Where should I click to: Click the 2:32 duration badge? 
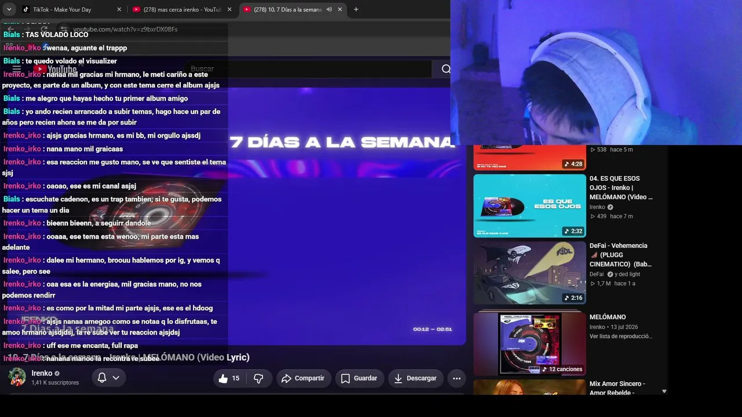pyautogui.click(x=573, y=231)
